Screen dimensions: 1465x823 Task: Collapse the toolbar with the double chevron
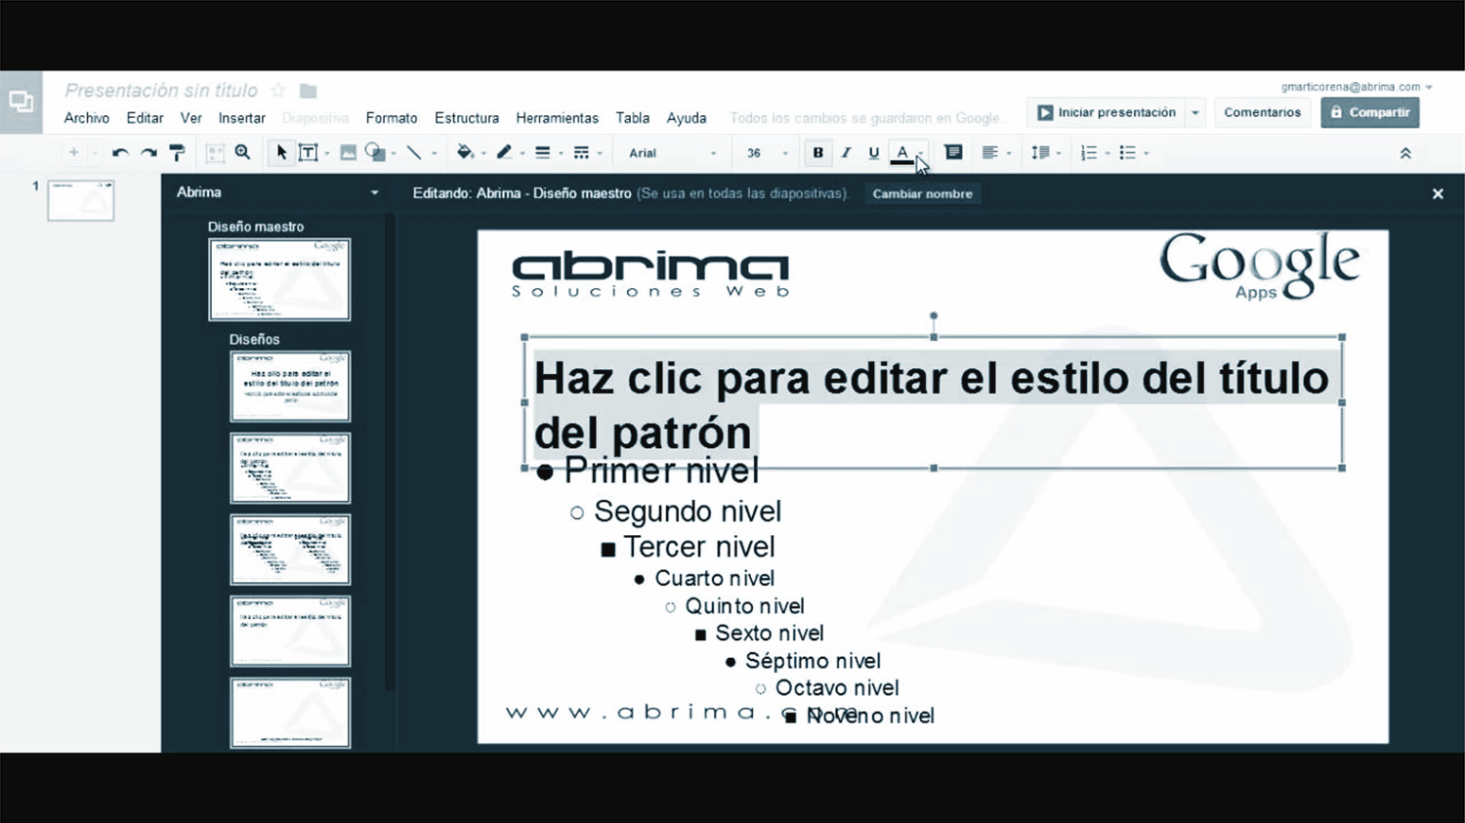click(x=1405, y=153)
